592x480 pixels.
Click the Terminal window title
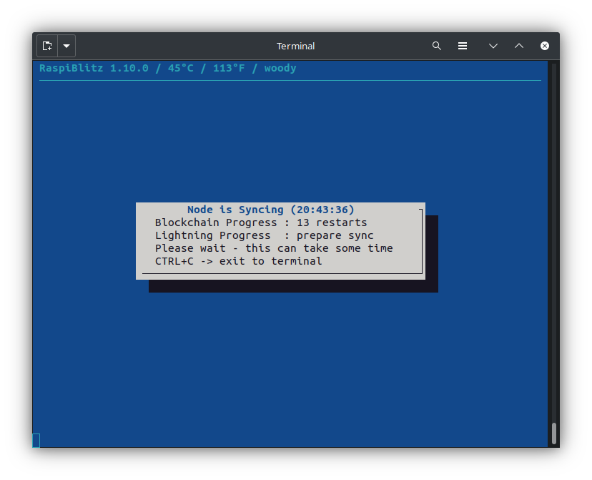[295, 46]
